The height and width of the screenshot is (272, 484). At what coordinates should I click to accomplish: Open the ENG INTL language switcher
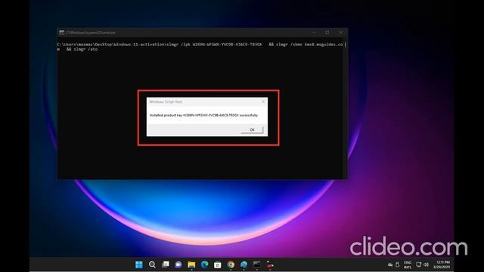(408, 264)
